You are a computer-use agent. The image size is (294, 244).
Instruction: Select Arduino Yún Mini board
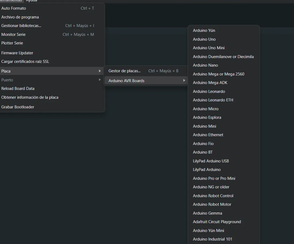point(224,231)
